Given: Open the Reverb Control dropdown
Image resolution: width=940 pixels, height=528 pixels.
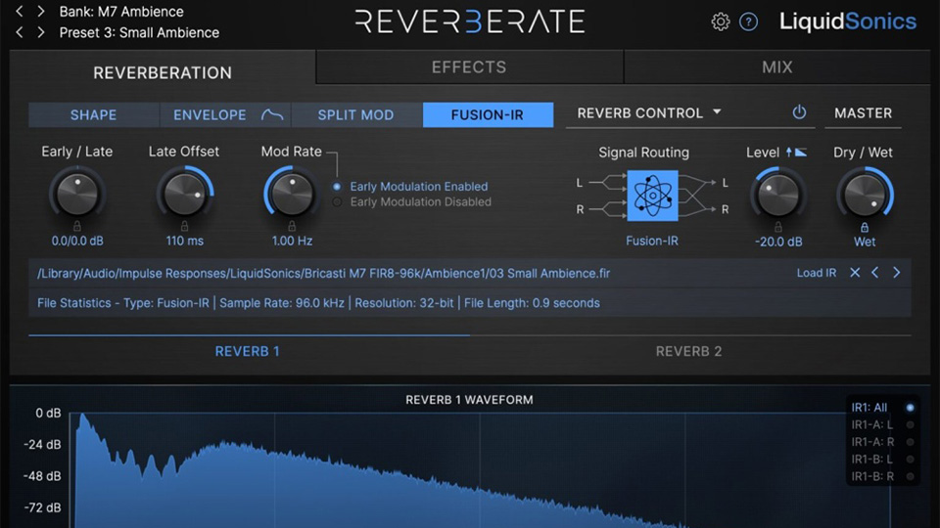Looking at the screenshot, I should pos(648,113).
